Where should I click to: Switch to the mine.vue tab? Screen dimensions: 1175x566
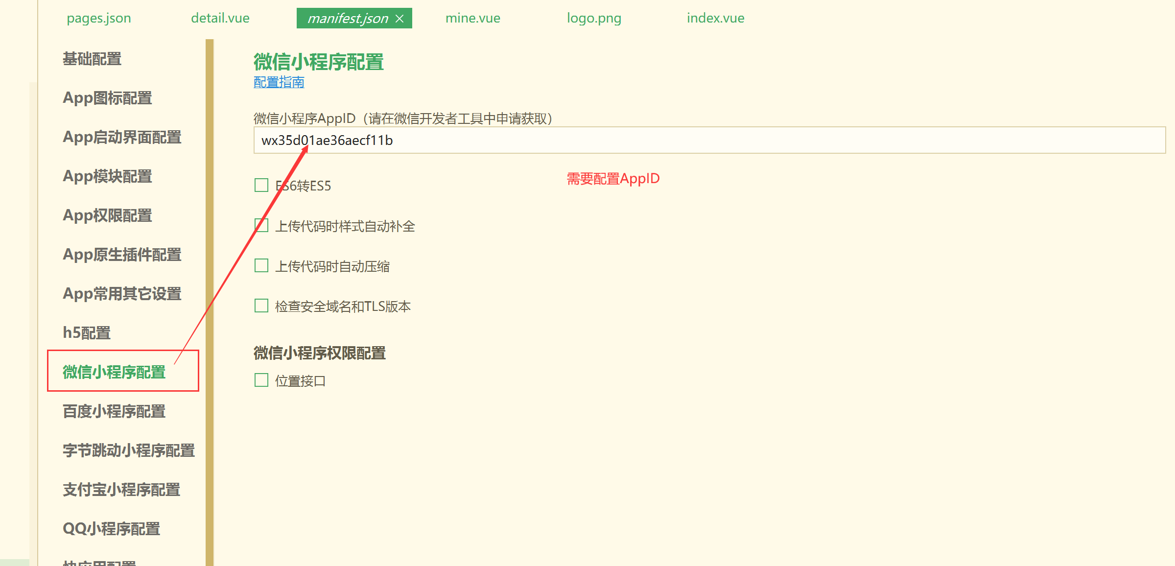472,18
